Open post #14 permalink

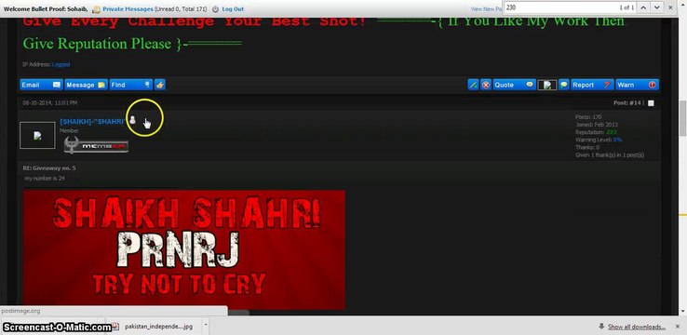point(635,103)
